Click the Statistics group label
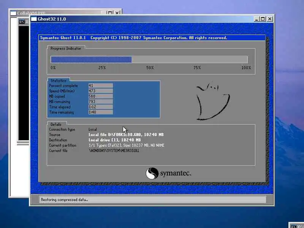This screenshot has height=228, width=304. pos(59,81)
